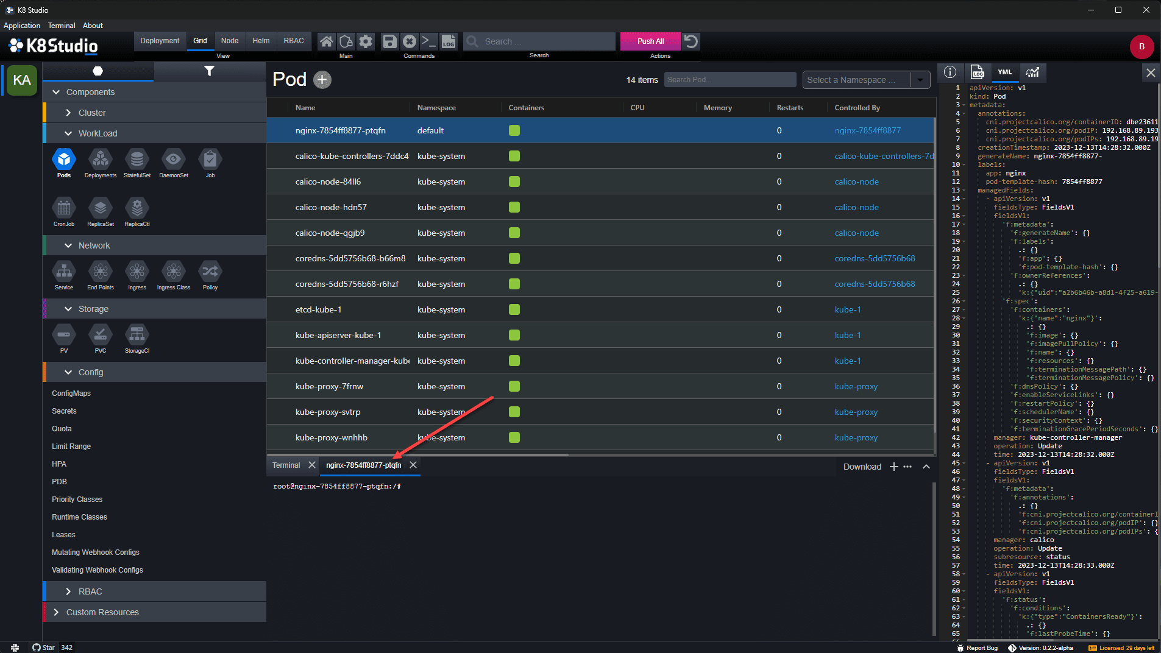This screenshot has width=1161, height=653.
Task: Click the Search Pod input field
Action: (x=730, y=80)
